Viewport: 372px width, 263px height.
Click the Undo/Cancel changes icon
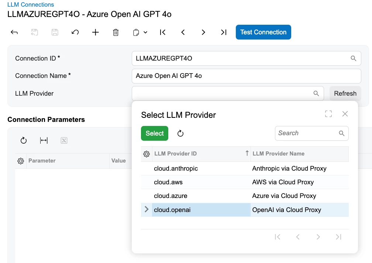(75, 32)
